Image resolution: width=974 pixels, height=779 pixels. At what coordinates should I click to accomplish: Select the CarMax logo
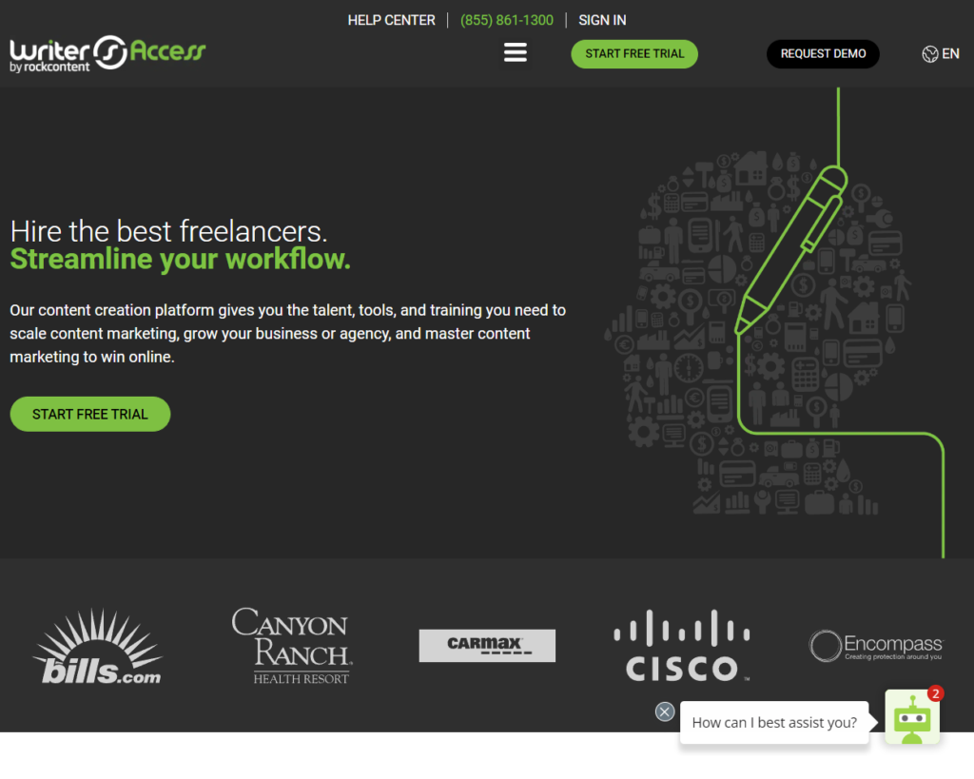(487, 645)
